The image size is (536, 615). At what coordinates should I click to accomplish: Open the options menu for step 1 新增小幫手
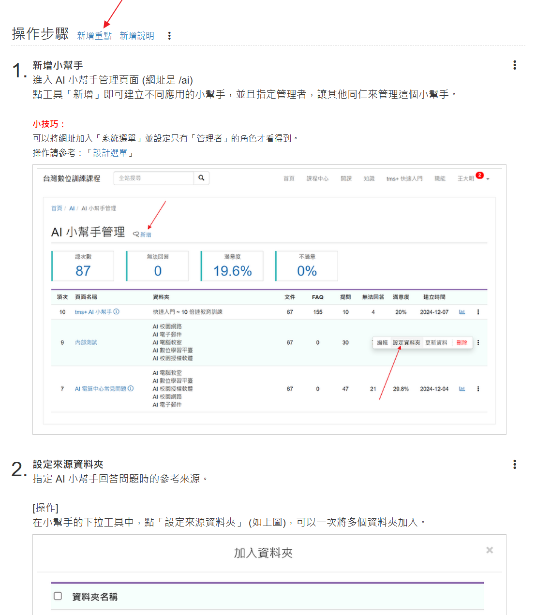coord(515,65)
